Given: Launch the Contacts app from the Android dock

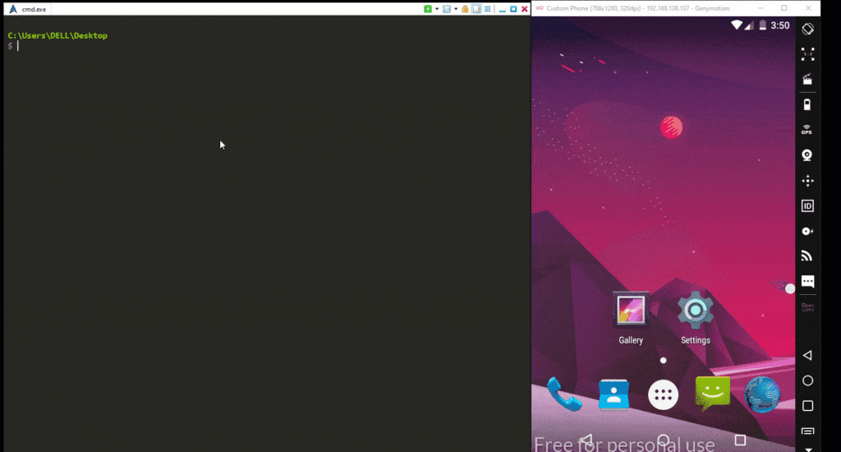Looking at the screenshot, I should click(x=614, y=394).
